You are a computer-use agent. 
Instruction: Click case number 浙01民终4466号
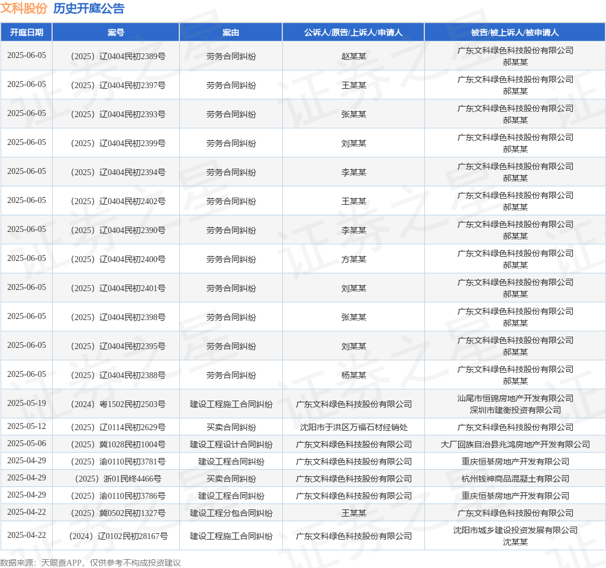coord(118,478)
